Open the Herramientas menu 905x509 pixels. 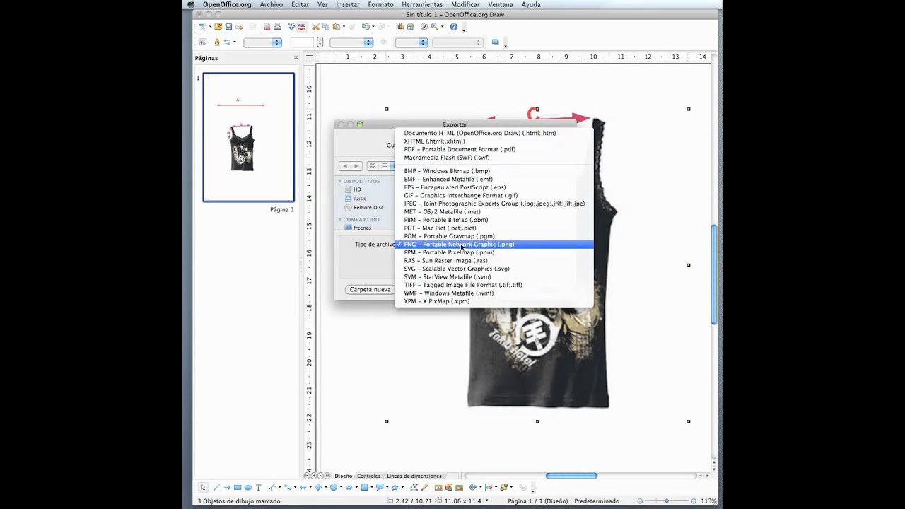(422, 4)
